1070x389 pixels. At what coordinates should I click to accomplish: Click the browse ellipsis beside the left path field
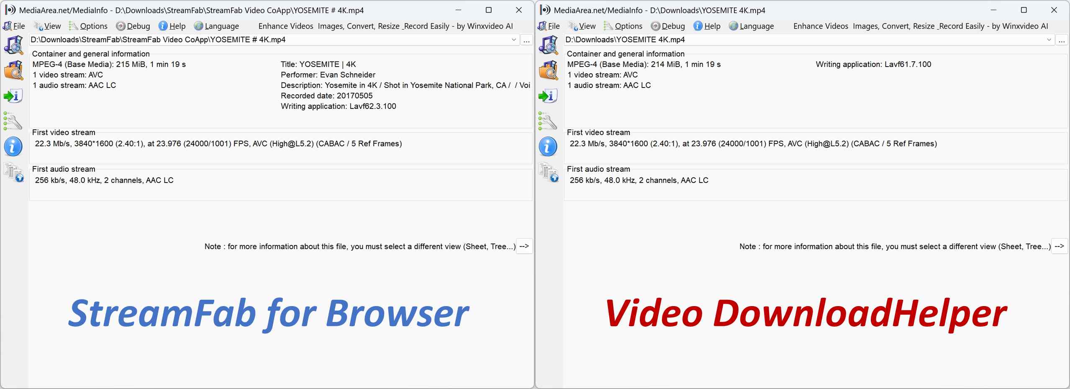[x=526, y=40]
